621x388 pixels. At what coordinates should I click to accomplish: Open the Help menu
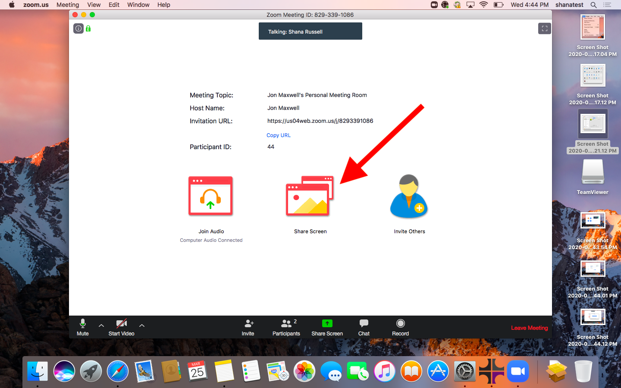(x=164, y=5)
